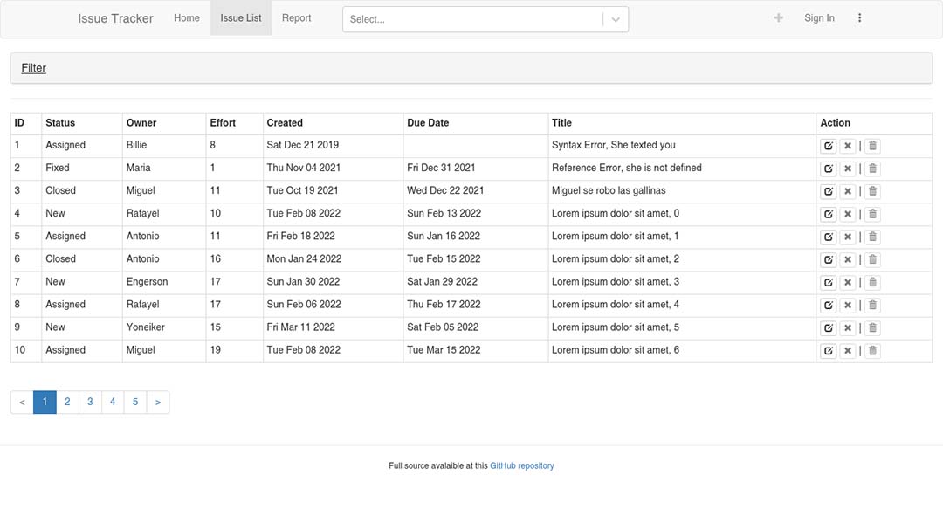Switch to the Report tab
This screenshot has width=943, height=530.
tap(296, 18)
